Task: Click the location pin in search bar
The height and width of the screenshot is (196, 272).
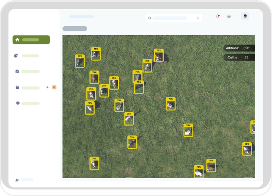Action: [198, 18]
